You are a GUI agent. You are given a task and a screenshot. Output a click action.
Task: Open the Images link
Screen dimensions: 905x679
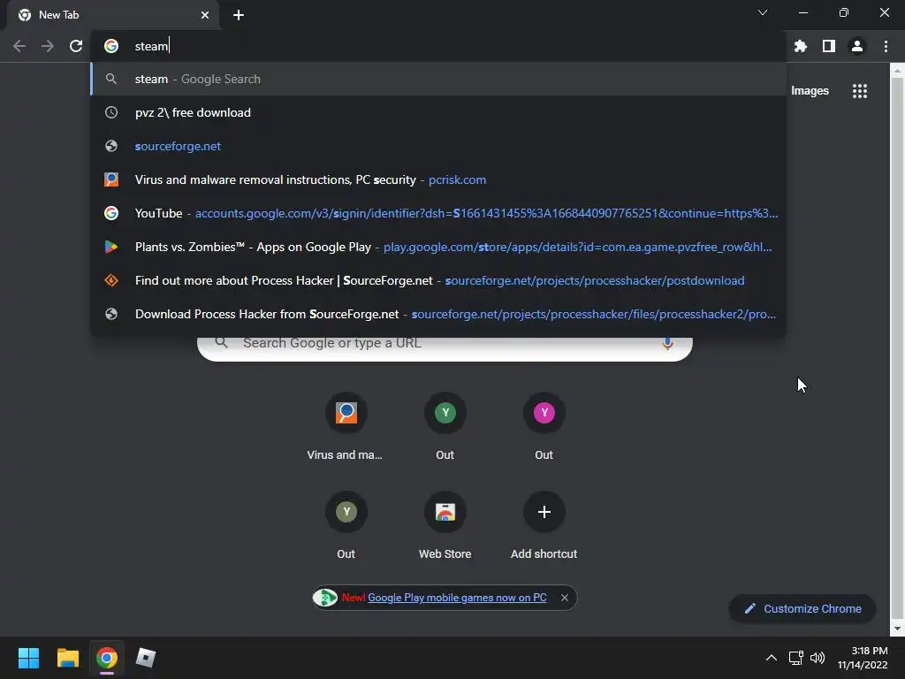click(x=810, y=91)
